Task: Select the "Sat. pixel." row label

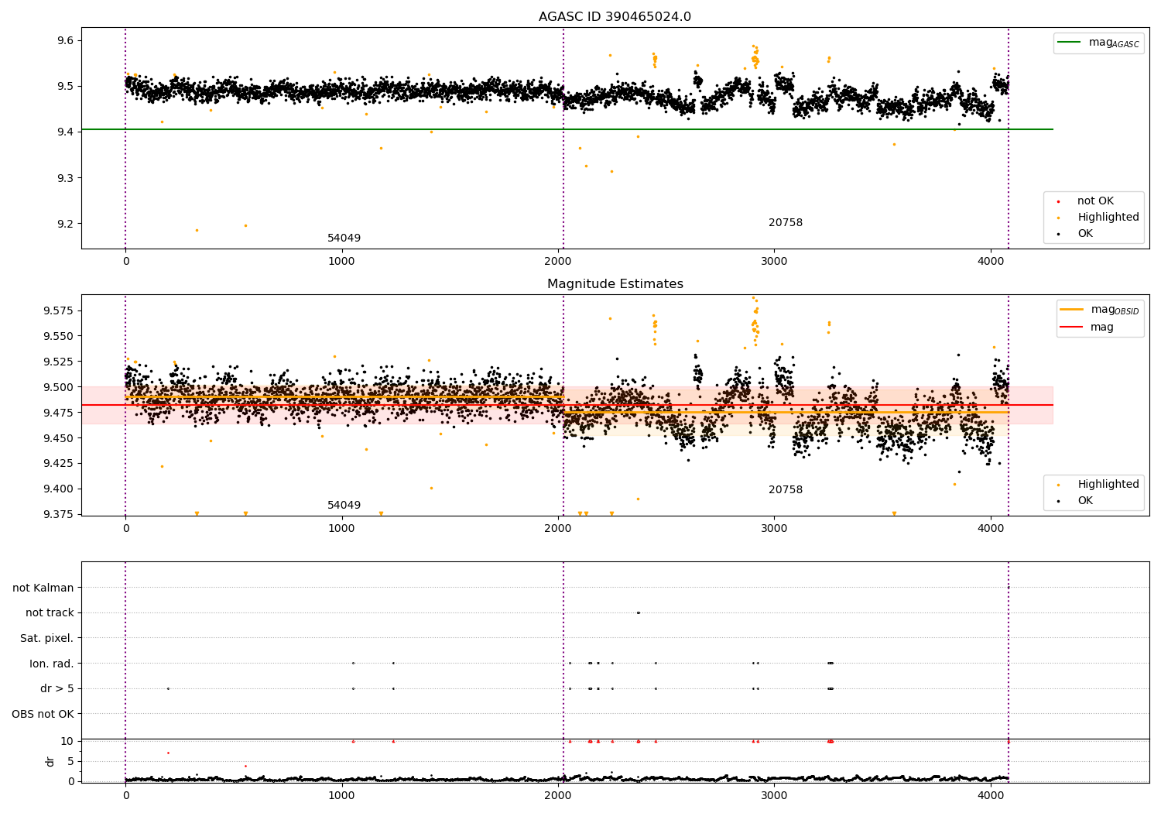Action: (x=47, y=638)
